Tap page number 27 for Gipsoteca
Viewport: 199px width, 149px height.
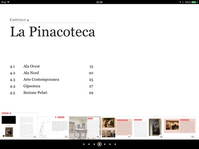coord(91,87)
